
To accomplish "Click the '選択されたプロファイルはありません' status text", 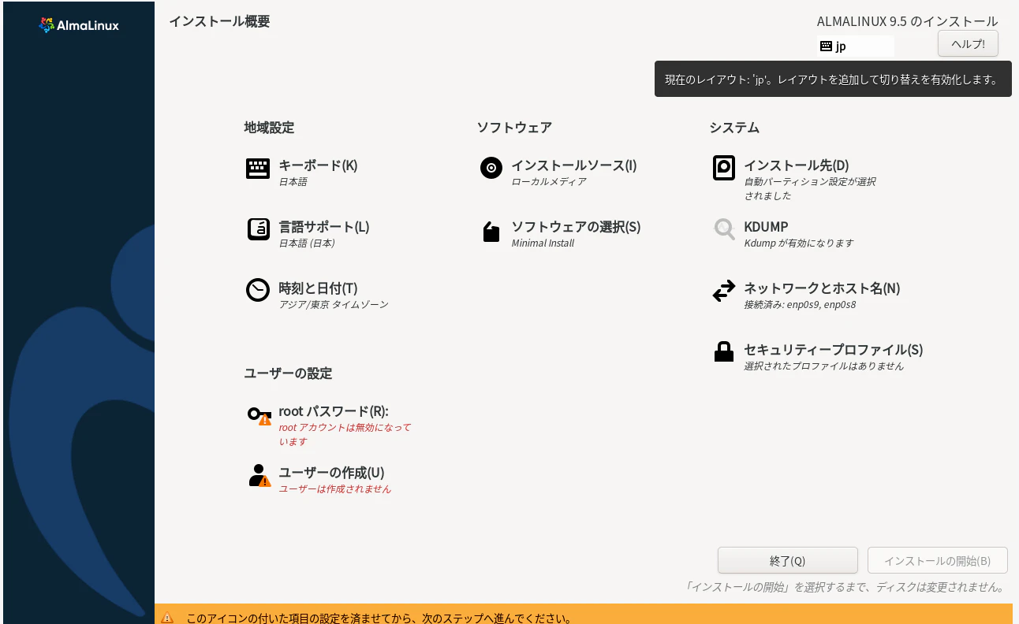I will pyautogui.click(x=824, y=366).
